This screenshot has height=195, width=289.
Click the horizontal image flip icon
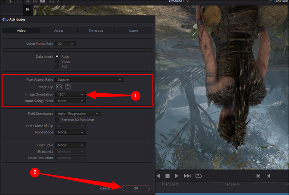[59, 87]
